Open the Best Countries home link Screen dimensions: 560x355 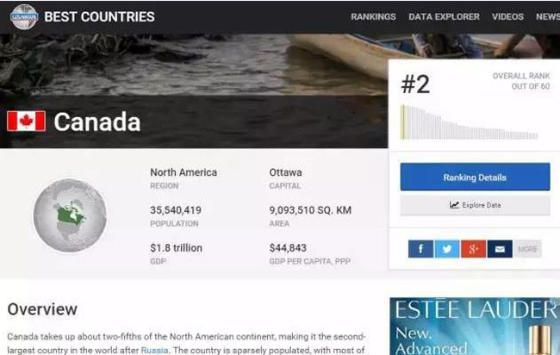click(99, 17)
